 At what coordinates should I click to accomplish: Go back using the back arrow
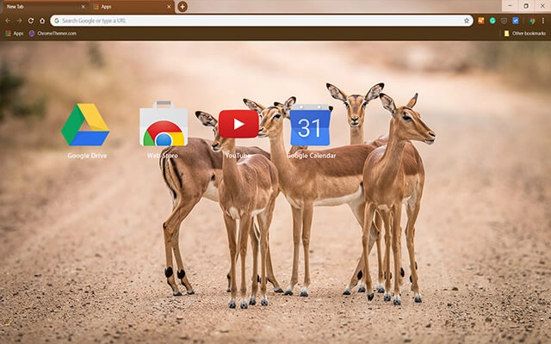[x=8, y=21]
